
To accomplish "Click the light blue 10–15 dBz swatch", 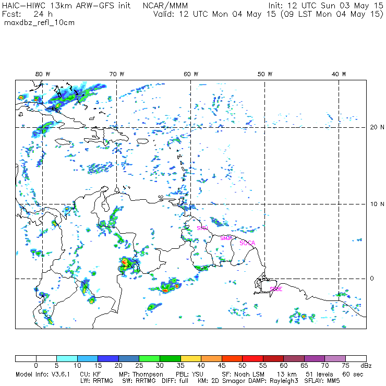I will click(x=88, y=358).
